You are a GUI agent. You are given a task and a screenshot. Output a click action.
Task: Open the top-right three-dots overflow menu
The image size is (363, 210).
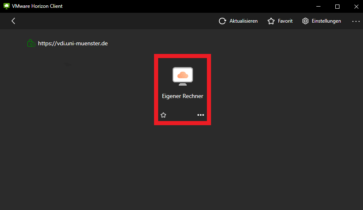356,21
